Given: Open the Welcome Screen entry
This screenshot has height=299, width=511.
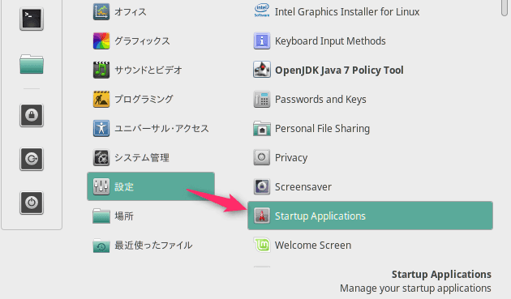Looking at the screenshot, I should click(370, 245).
